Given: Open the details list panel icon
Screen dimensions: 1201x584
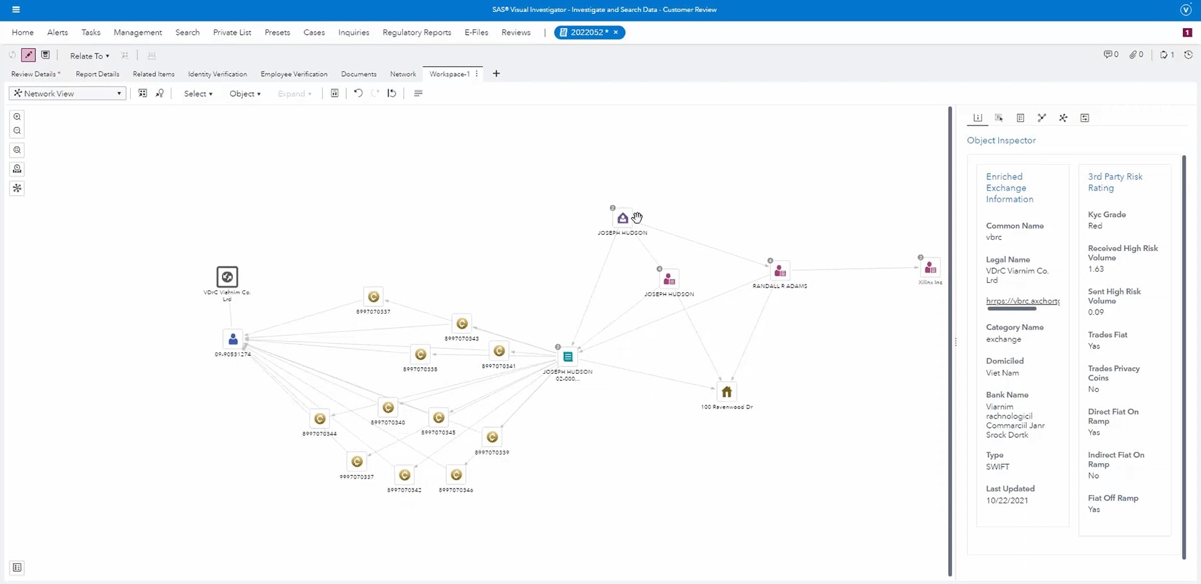Looking at the screenshot, I should [x=1020, y=117].
